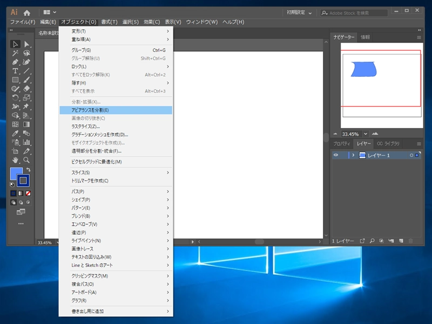Set paint mode to Color
The image size is (432, 324).
[13, 193]
